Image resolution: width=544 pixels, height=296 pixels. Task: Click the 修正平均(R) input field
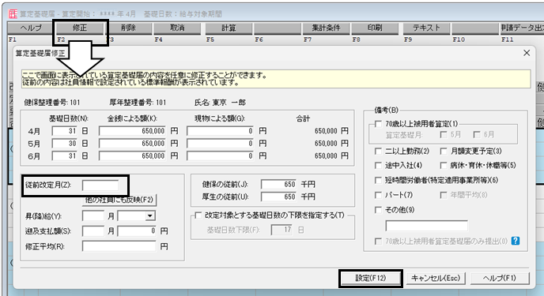(119, 246)
